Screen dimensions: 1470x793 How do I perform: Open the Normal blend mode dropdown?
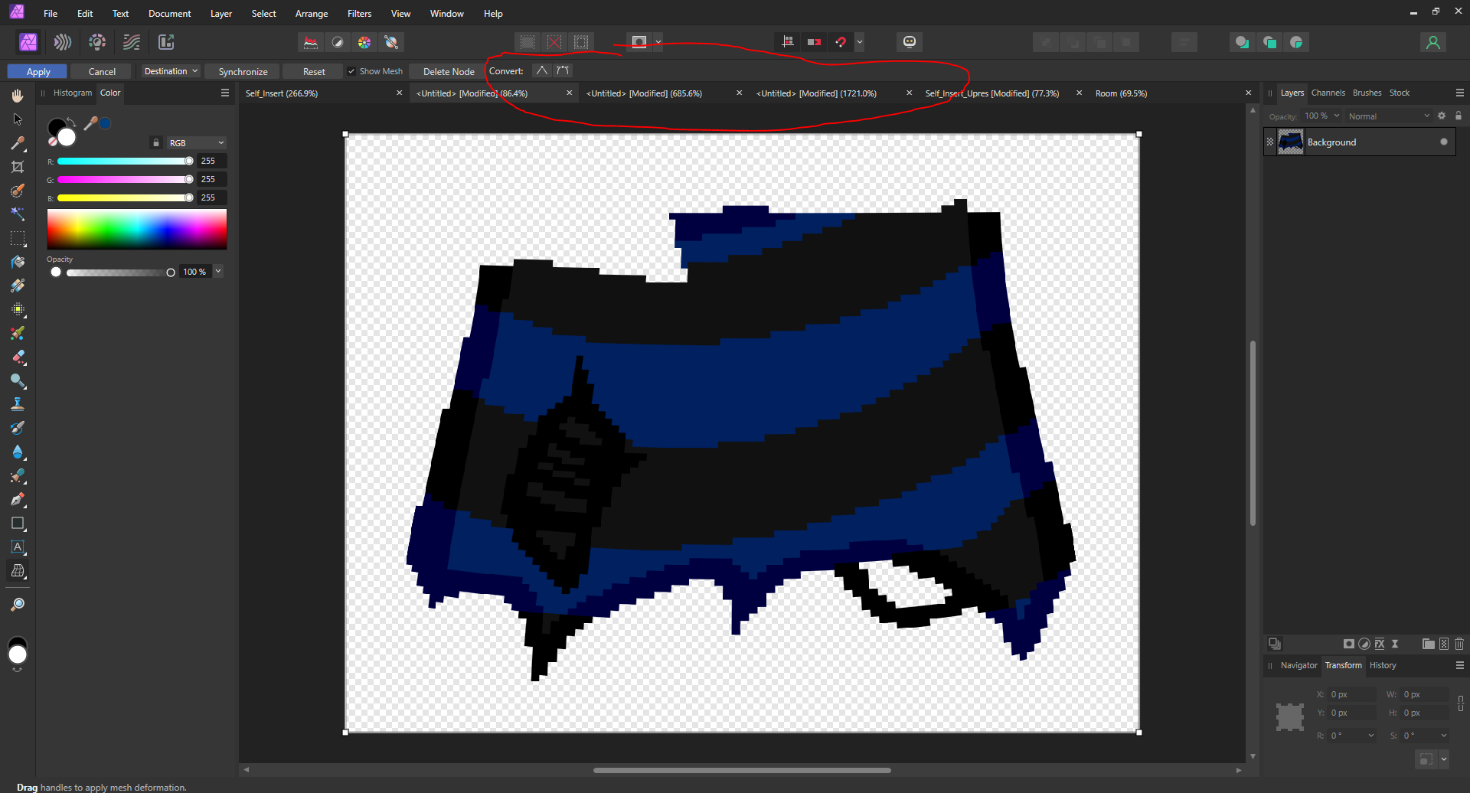[x=1388, y=116]
